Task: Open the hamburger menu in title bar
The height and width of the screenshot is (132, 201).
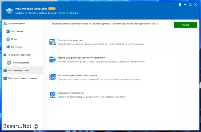Action: 180,5
